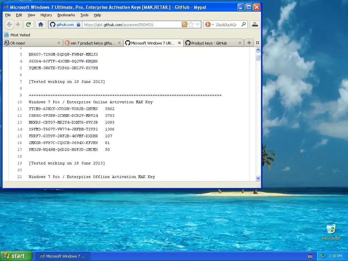The image size is (348, 261).
Task: Click key YTCM9-6JWXY-XVXGW-VX8JB-2HVMJ
Action: coord(63,109)
